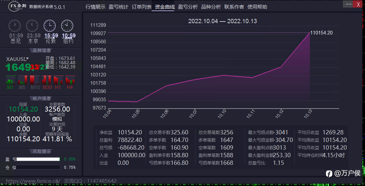Click the 最高 price 1682.48
The image size is (365, 186).
point(67,63)
